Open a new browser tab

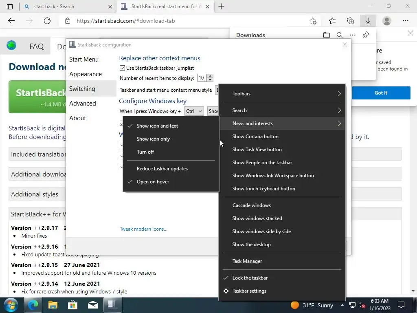pos(221,7)
